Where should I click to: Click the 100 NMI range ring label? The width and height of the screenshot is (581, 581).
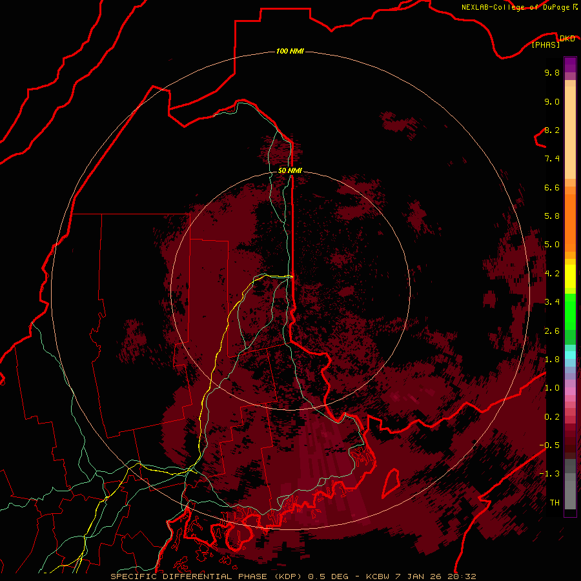tap(290, 51)
